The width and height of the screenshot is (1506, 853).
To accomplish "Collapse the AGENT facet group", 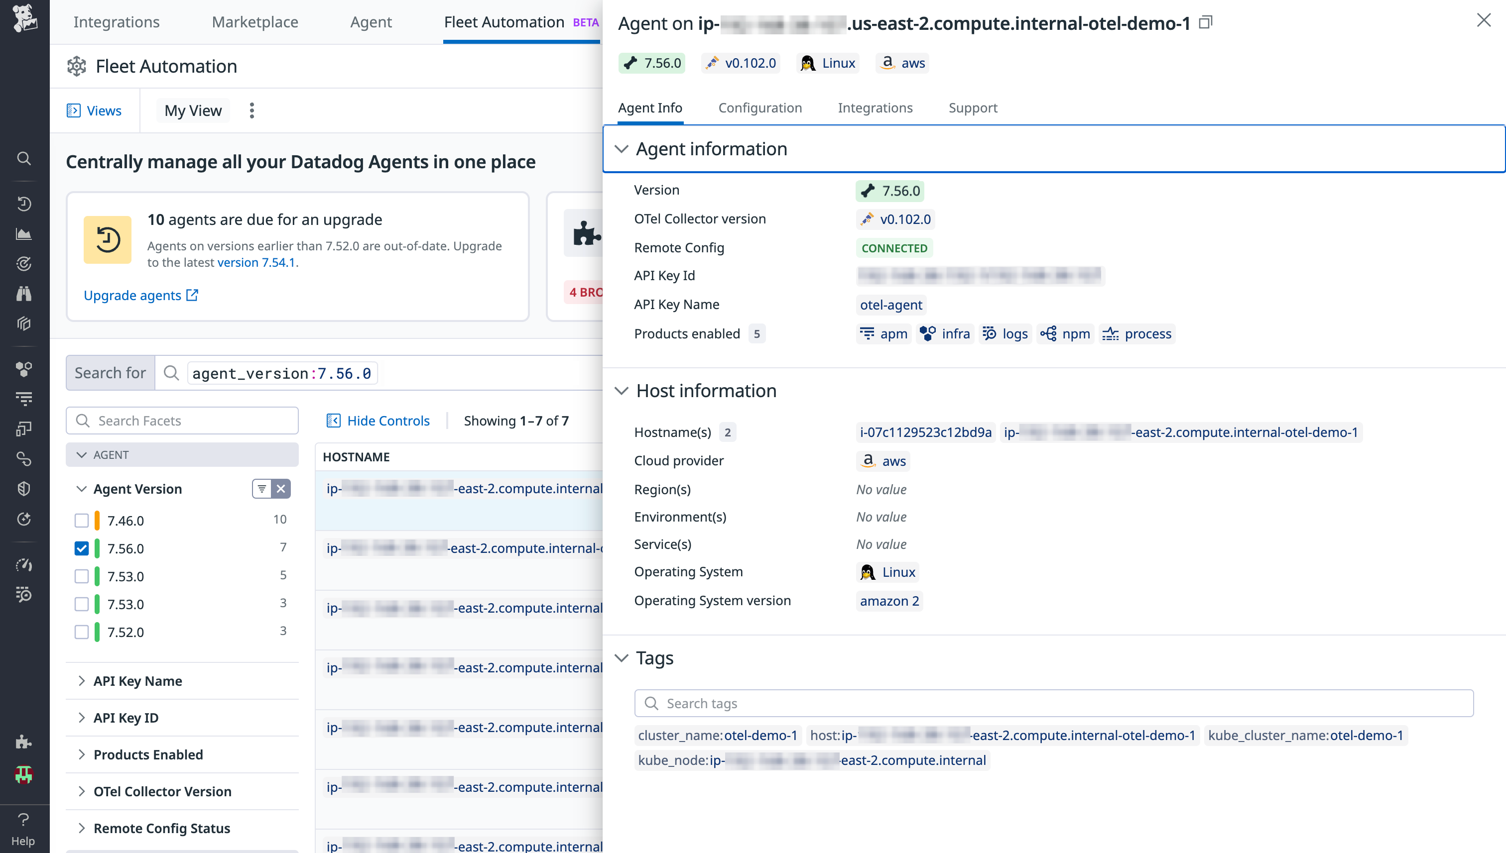I will click(x=82, y=455).
